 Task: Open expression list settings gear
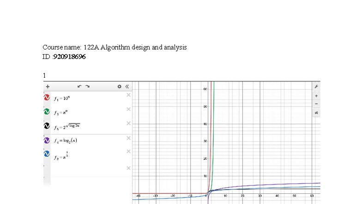pyautogui.click(x=119, y=87)
